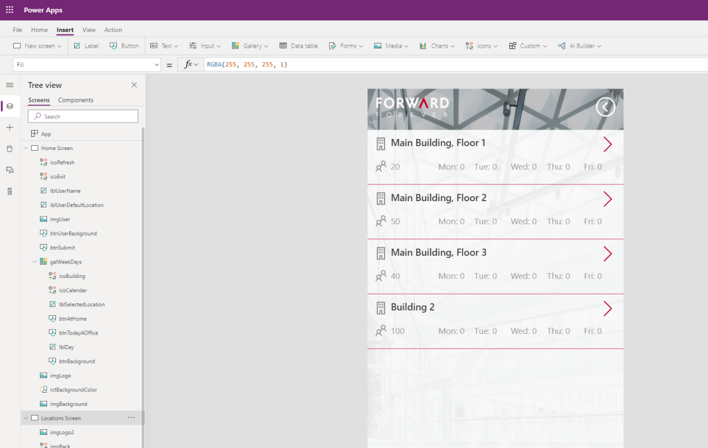Screen dimensions: 708x448
Task: Open the Icons dropdown in ribbon
Action: click(483, 46)
